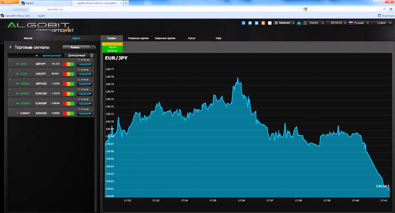This screenshot has height=213, width=395.
Task: Click the orange RSS feed icon
Action: pyautogui.click(x=263, y=23)
